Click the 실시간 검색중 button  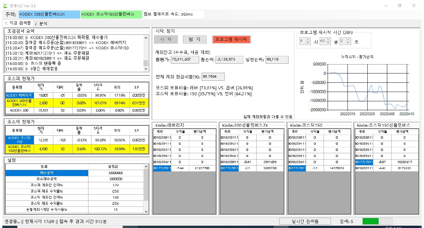tap(305, 221)
